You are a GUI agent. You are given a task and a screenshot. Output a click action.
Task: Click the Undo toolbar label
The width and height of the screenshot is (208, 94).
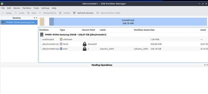pyautogui.click(x=22, y=13)
